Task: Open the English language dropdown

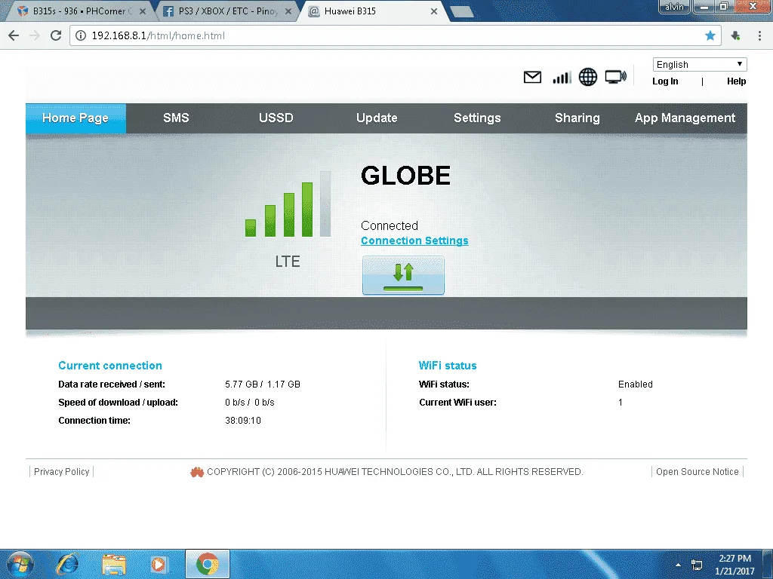Action: click(x=700, y=65)
